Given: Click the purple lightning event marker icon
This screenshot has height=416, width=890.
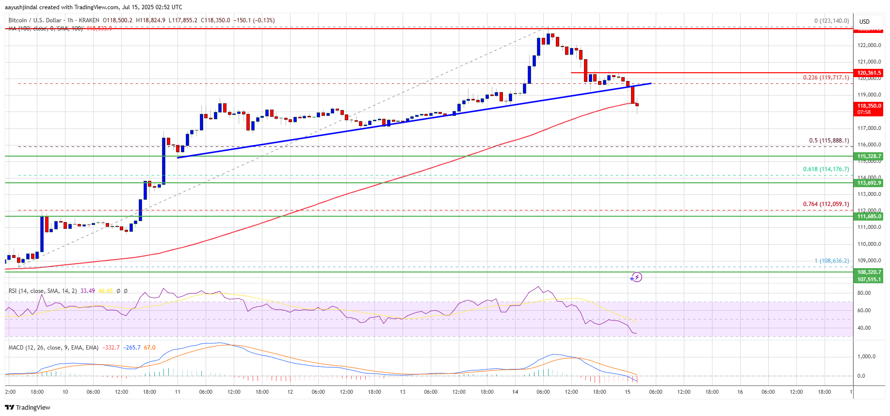Looking at the screenshot, I should 636,277.
